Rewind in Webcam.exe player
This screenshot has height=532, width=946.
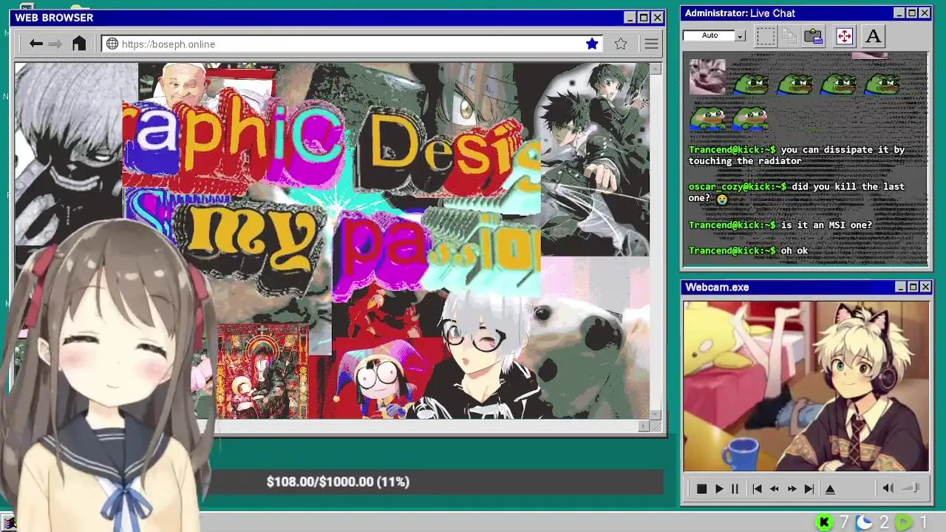pyautogui.click(x=775, y=488)
